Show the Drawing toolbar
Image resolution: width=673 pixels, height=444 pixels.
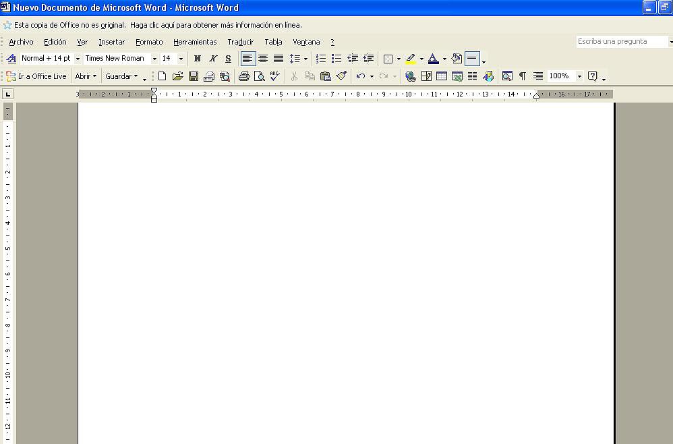488,76
